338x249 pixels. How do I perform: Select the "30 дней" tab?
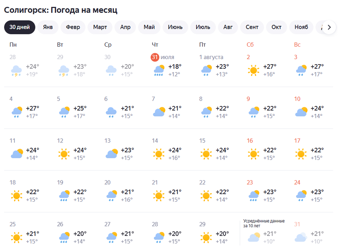pos(20,27)
